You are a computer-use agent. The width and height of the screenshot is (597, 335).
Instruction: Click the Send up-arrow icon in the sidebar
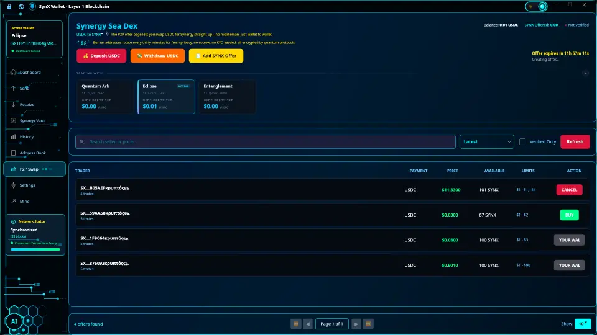click(x=13, y=88)
